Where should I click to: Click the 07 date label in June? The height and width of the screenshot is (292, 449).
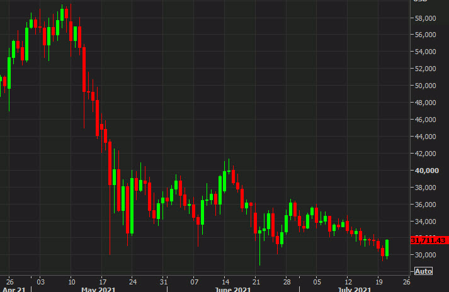(x=194, y=282)
